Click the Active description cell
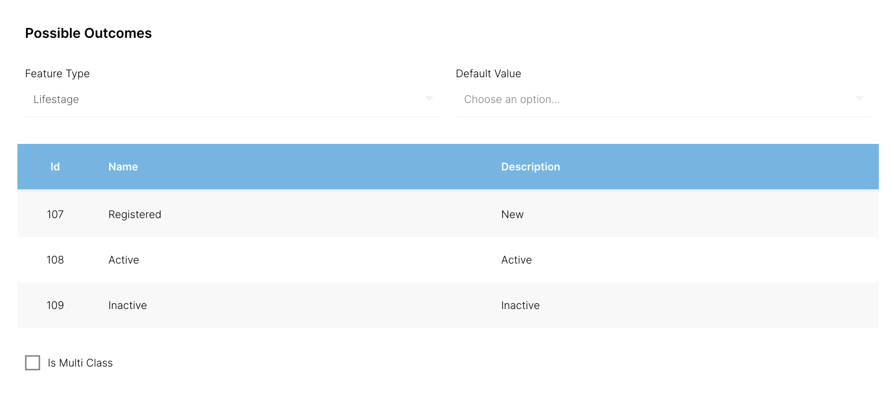The image size is (894, 412). pos(516,260)
